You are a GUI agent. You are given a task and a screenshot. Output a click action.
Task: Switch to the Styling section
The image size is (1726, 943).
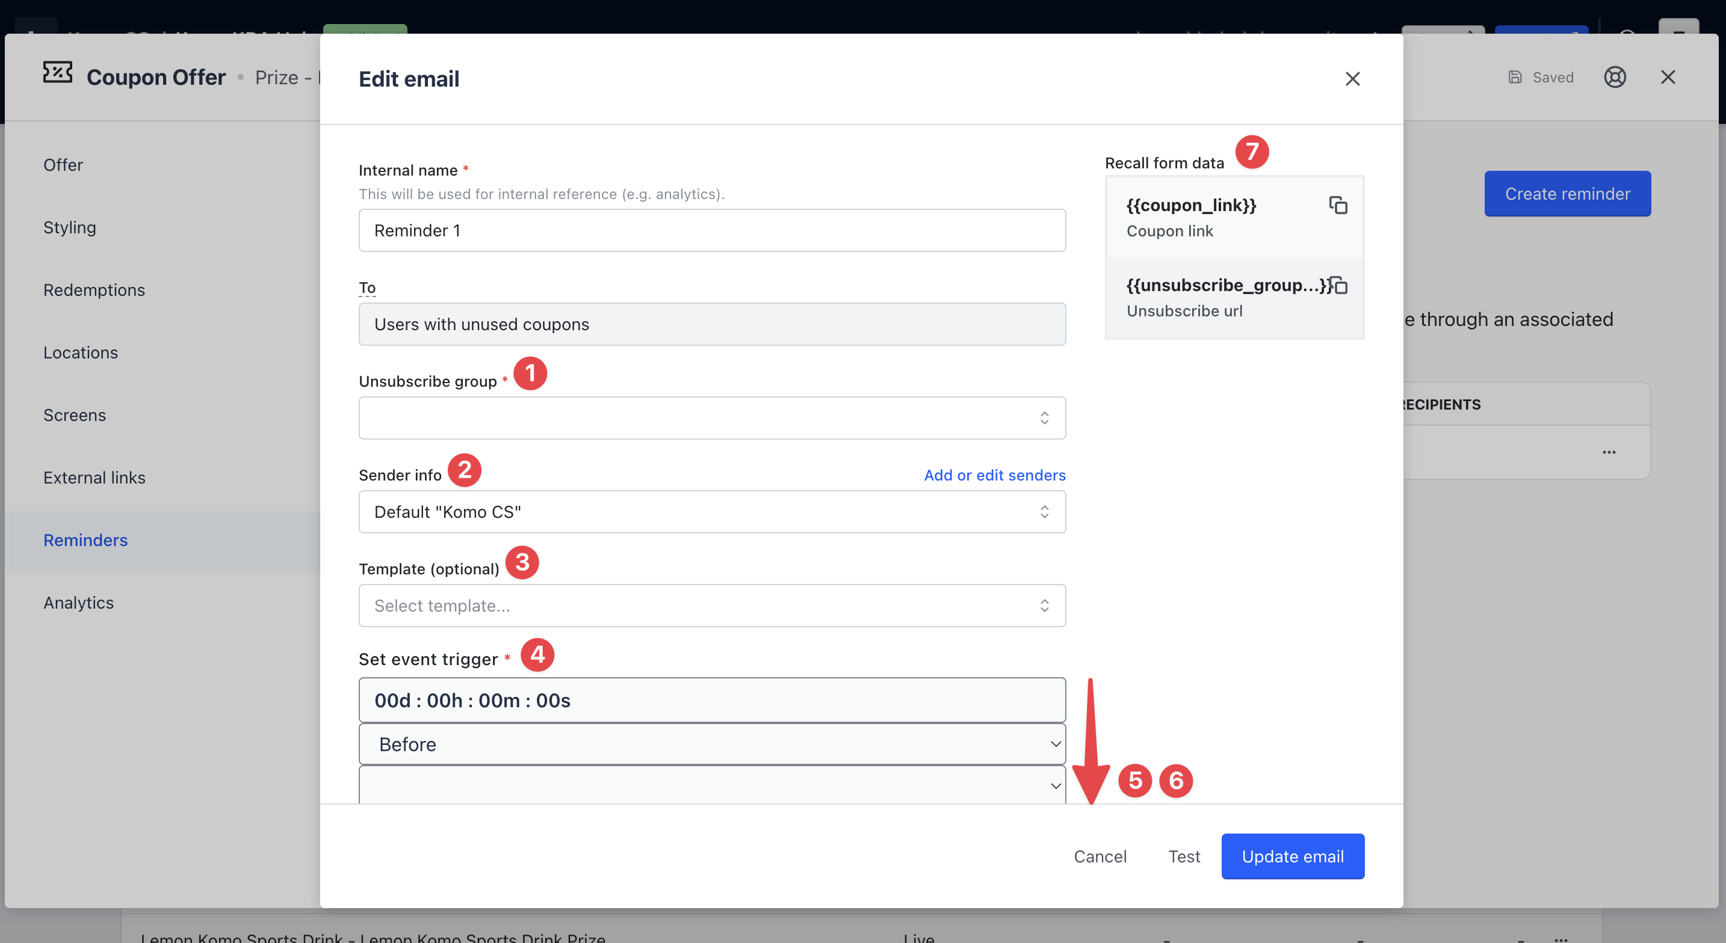click(70, 228)
